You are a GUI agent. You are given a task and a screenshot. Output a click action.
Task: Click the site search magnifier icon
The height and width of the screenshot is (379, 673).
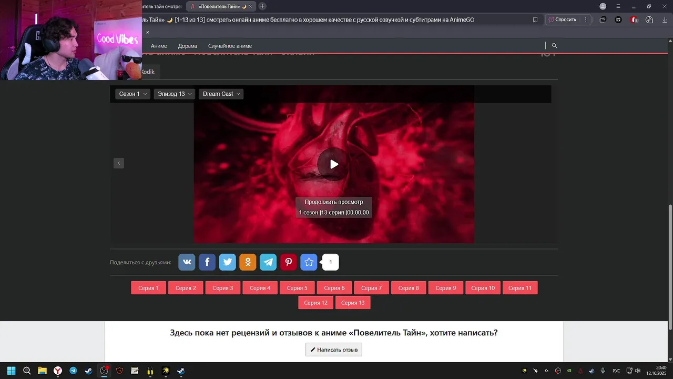tap(554, 46)
